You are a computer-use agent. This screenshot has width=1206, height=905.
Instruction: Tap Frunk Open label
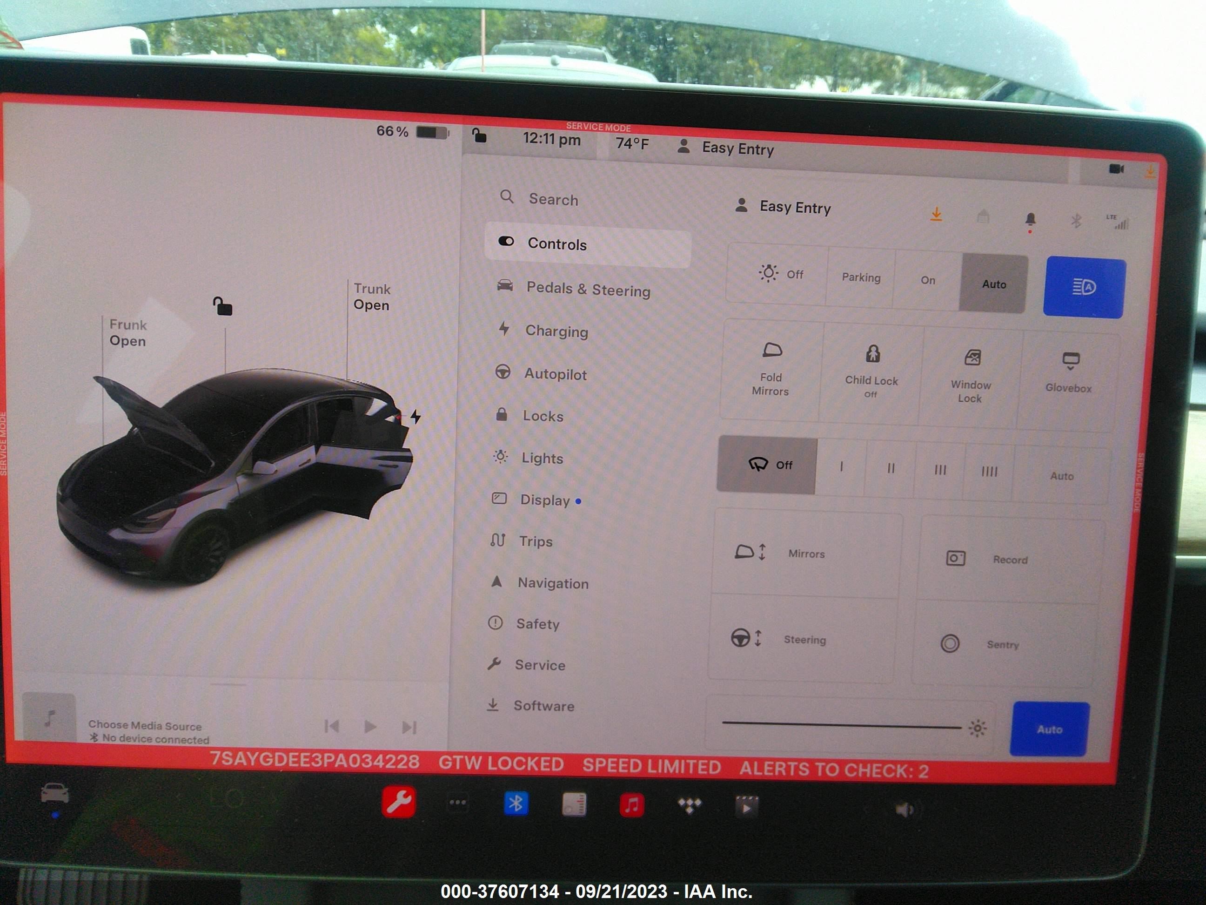point(127,333)
